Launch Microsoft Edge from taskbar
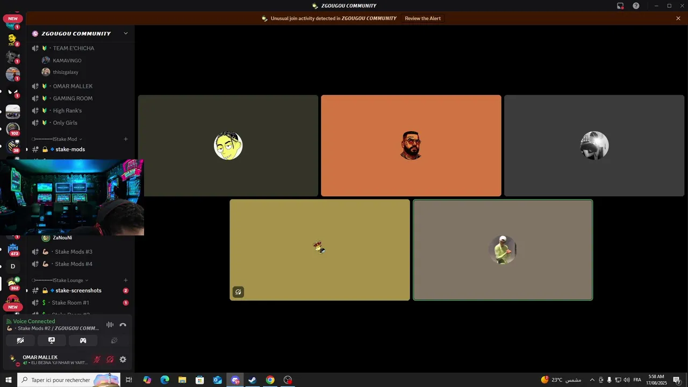Screen dimensions: 688x387 coord(164,380)
